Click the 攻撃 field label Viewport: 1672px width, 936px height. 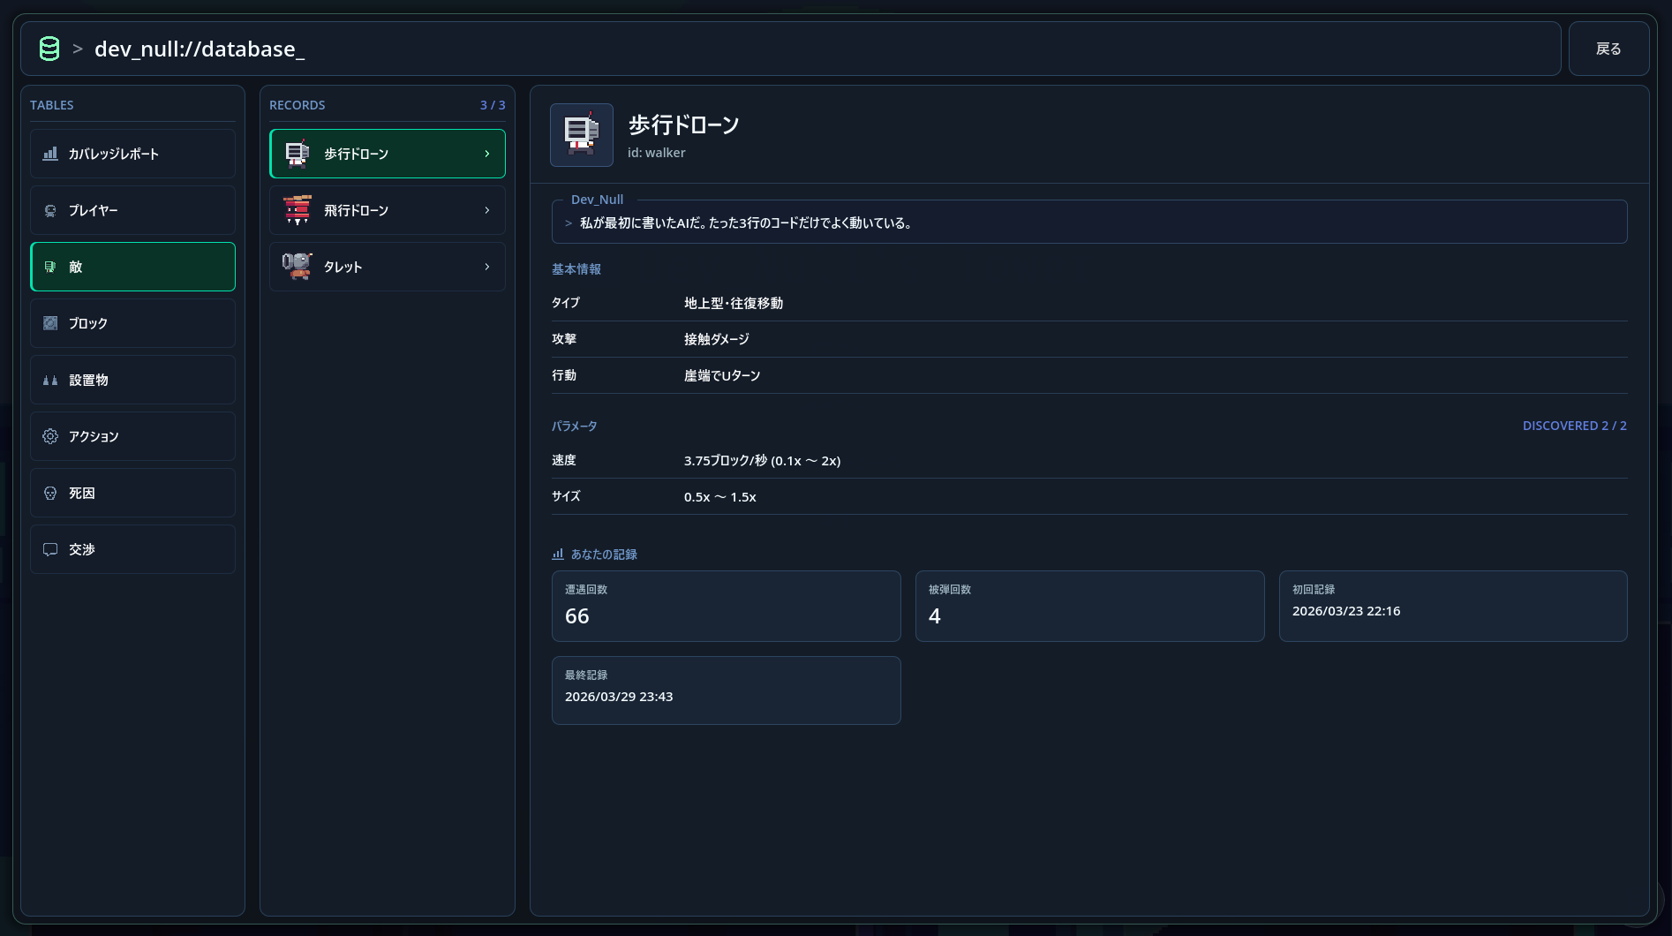[x=564, y=339]
